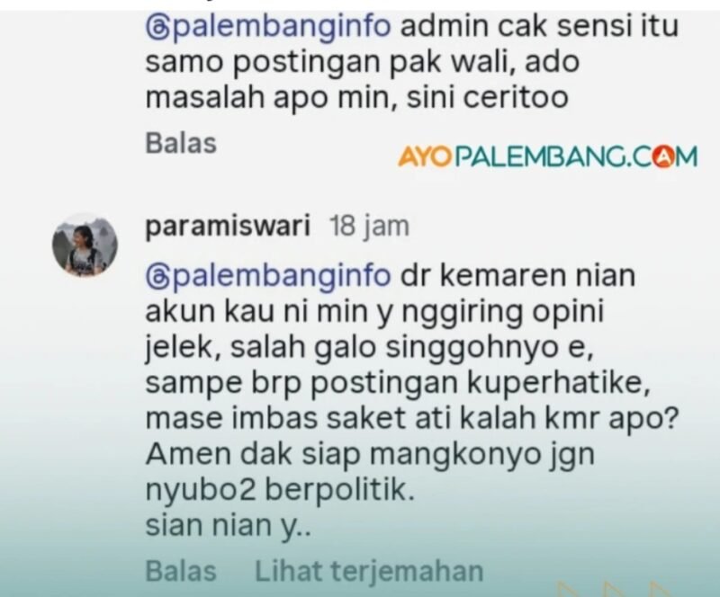Open @palembanginfo mention before "dr kemaren nian"
The width and height of the screenshot is (720, 597).
click(x=268, y=275)
